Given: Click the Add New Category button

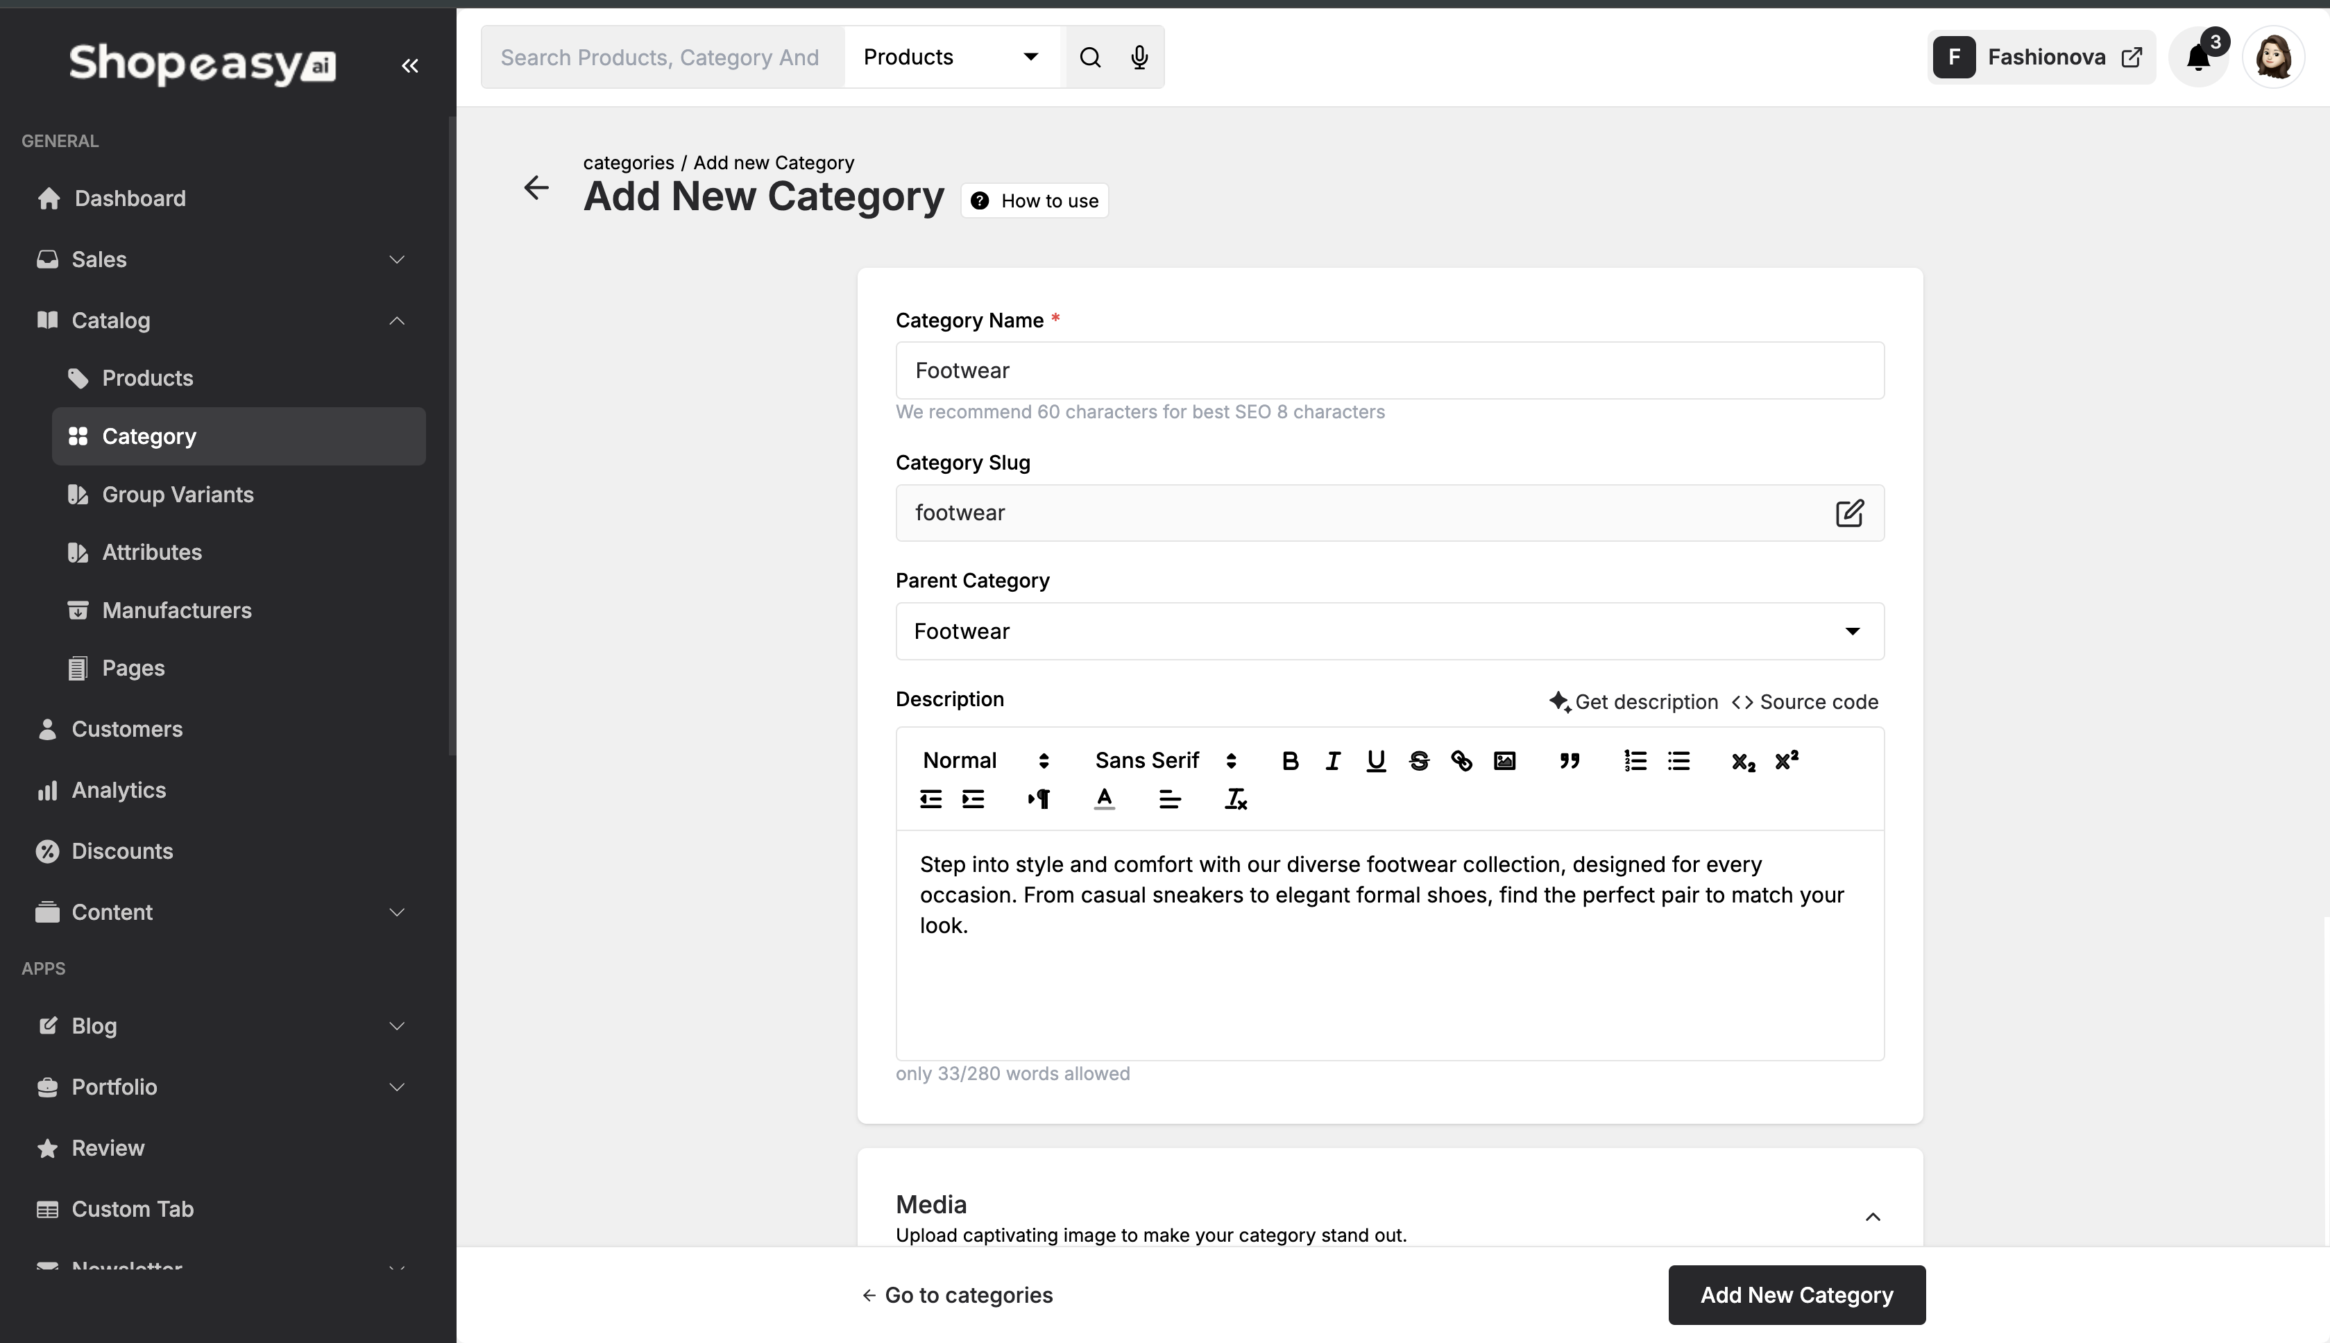Looking at the screenshot, I should click(x=1796, y=1295).
